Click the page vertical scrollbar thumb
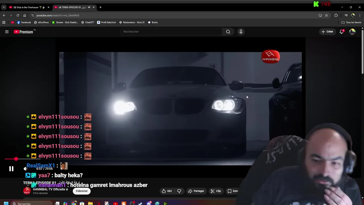Viewport: 364px width, 205px height. [362, 51]
